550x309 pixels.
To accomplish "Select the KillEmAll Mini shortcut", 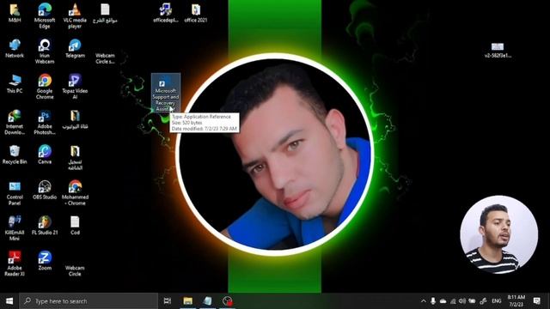I will 15,228.
